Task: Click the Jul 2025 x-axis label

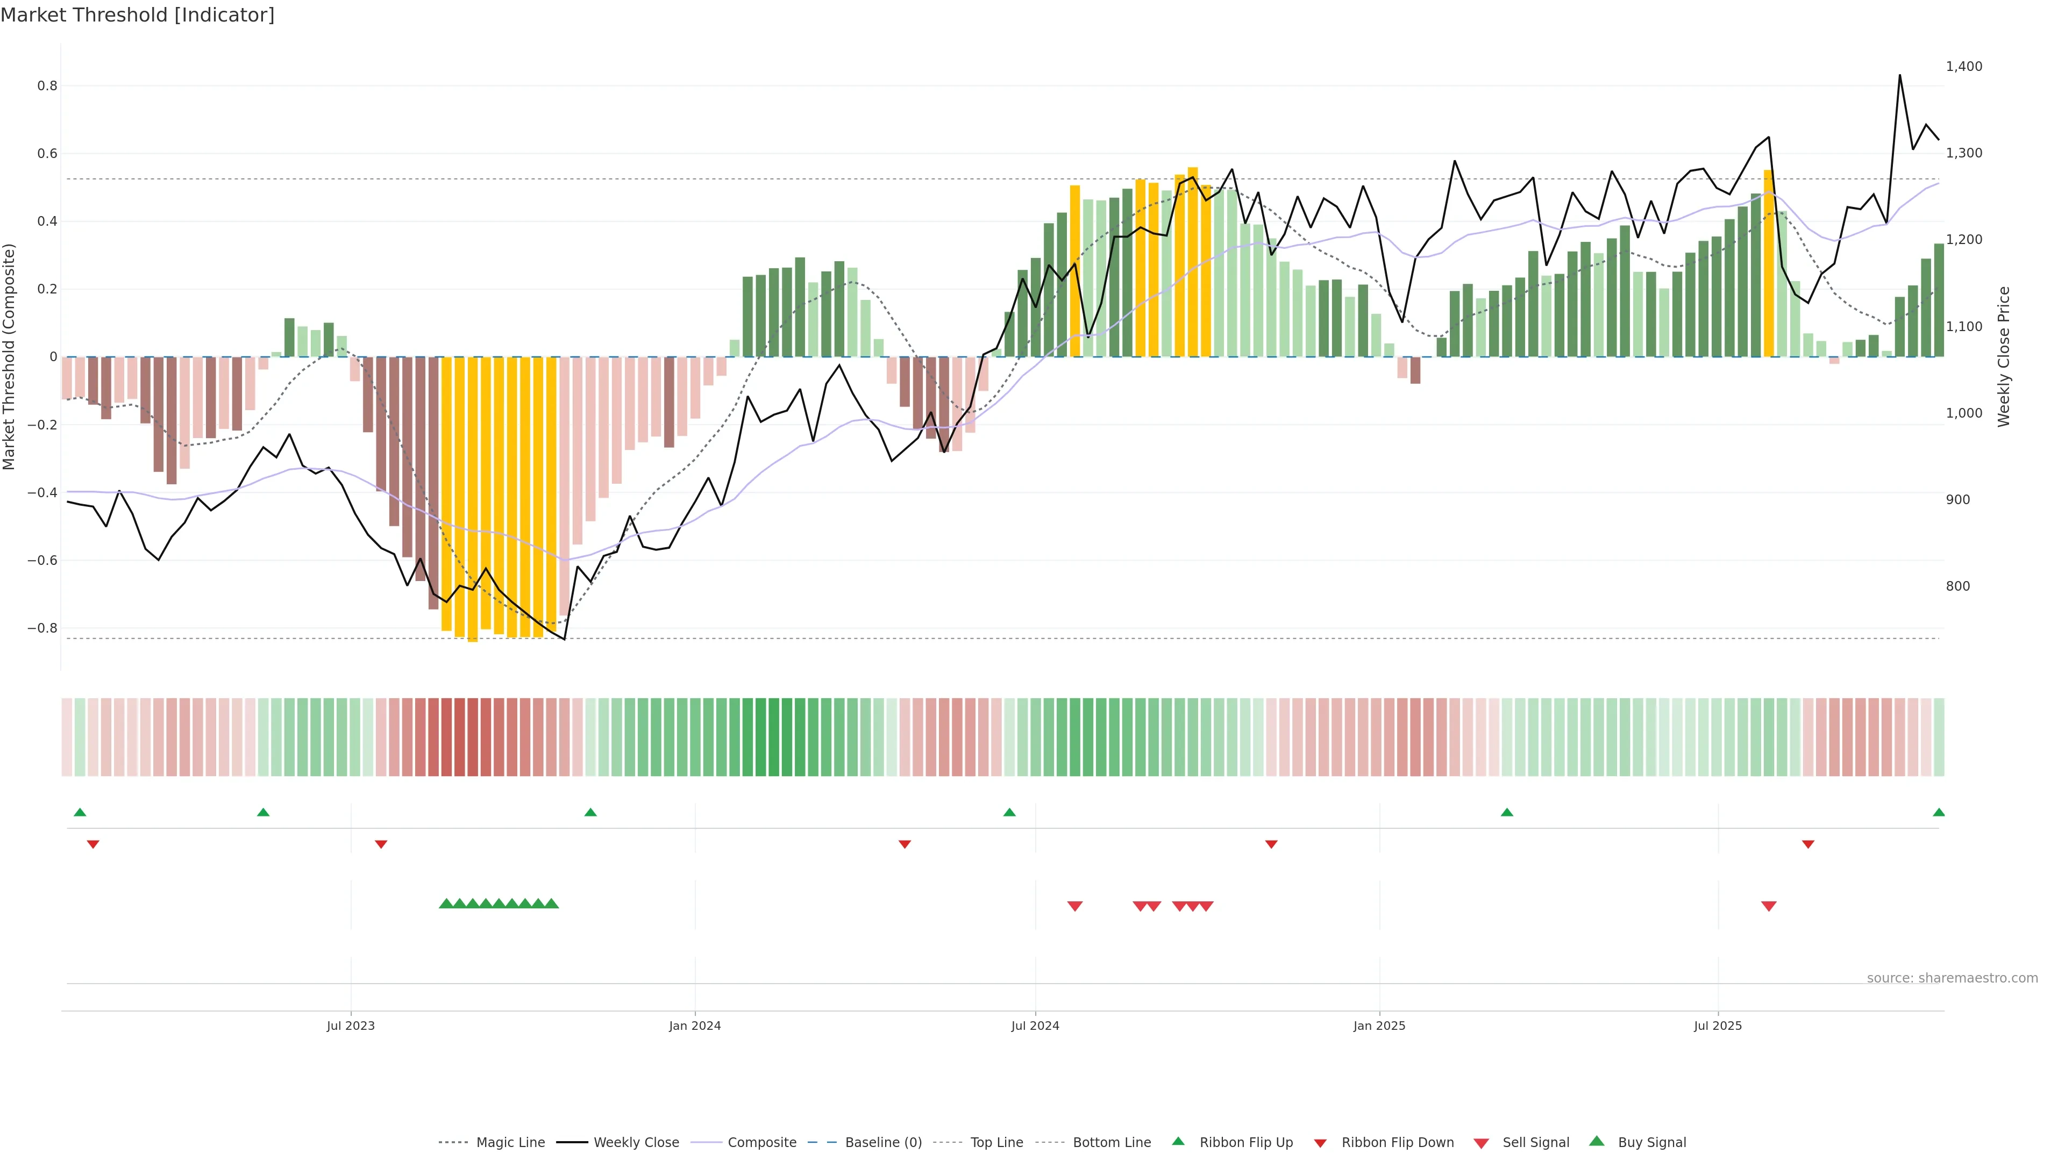Action: (x=1718, y=1026)
